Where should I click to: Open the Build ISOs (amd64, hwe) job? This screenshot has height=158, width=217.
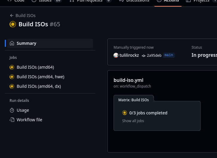pyautogui.click(x=40, y=77)
